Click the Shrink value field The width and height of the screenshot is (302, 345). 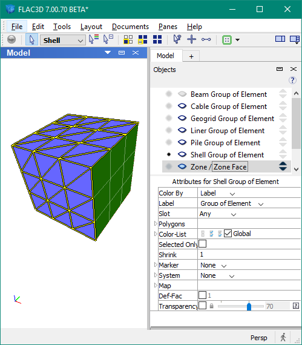point(249,254)
